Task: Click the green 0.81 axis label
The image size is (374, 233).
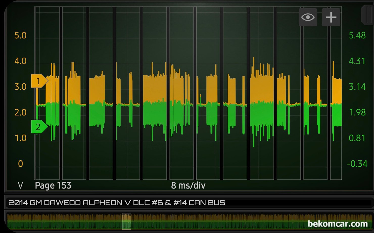Action: pyautogui.click(x=357, y=138)
